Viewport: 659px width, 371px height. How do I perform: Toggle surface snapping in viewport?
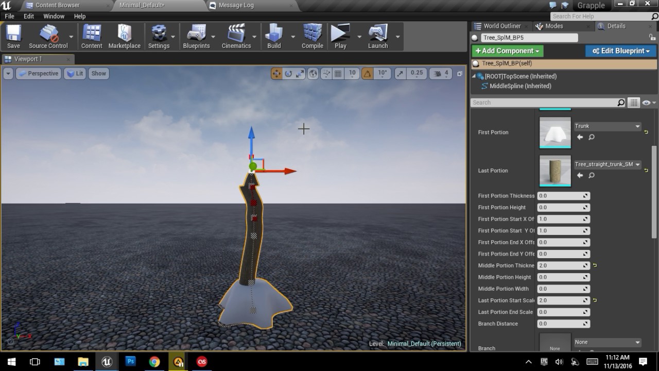(x=326, y=74)
